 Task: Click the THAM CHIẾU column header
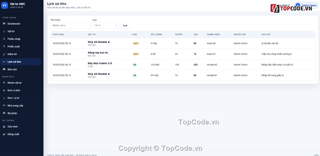click(213, 34)
